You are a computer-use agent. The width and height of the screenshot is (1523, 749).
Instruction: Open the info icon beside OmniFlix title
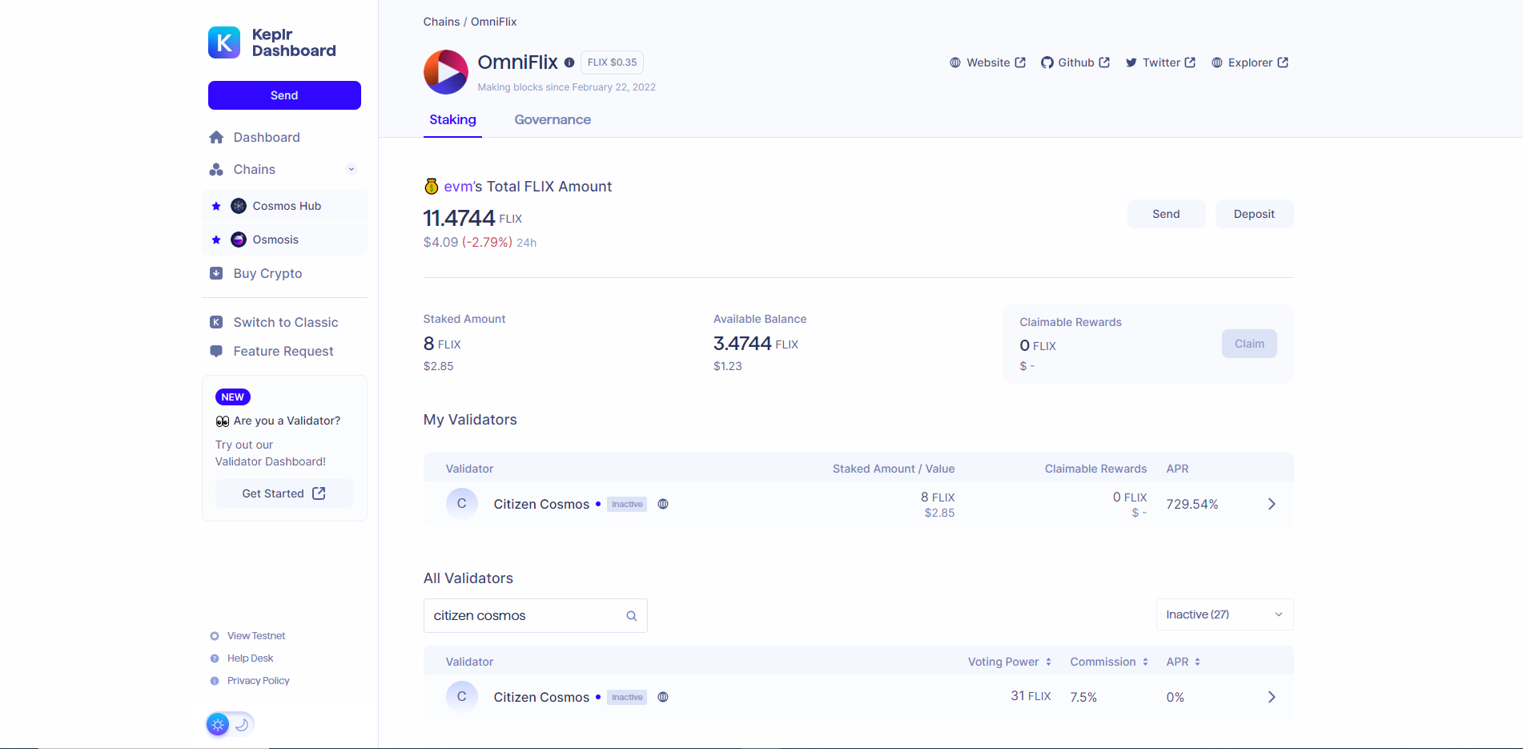(569, 62)
